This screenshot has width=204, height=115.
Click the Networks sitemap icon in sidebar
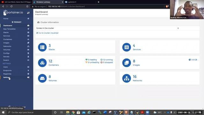click(28, 46)
